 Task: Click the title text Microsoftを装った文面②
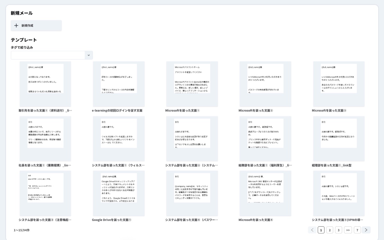pyautogui.click(x=256, y=110)
